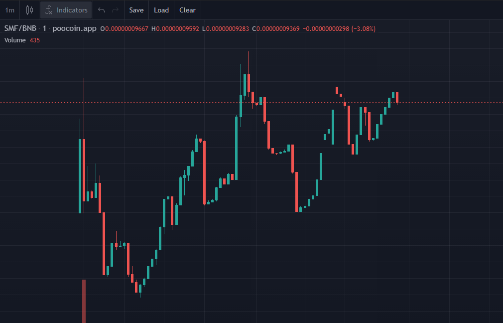Click the high price 0.00000009592 value

(x=177, y=28)
